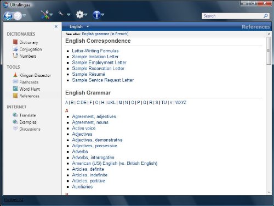Click the Hotkey: F2 status link

[x=14, y=199]
